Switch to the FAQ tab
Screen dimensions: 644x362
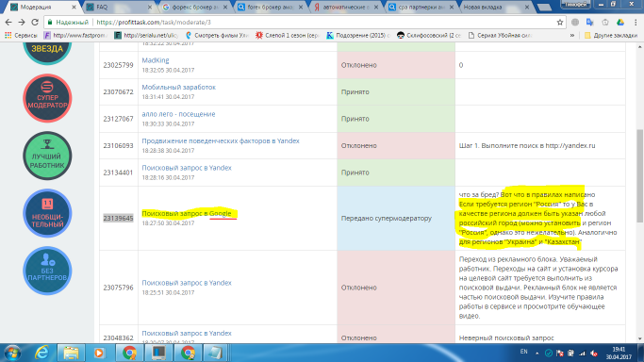[x=118, y=7]
